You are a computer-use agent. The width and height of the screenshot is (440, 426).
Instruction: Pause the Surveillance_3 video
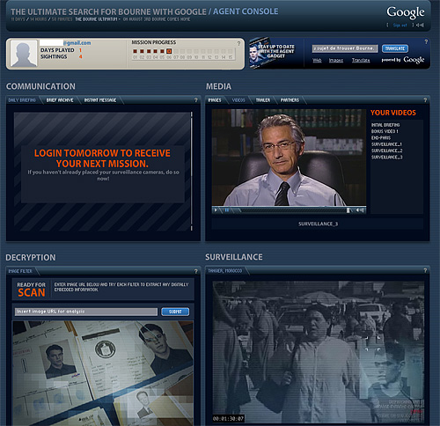click(226, 210)
